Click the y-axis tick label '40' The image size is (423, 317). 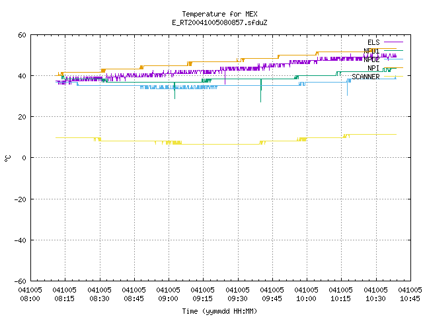click(x=22, y=76)
